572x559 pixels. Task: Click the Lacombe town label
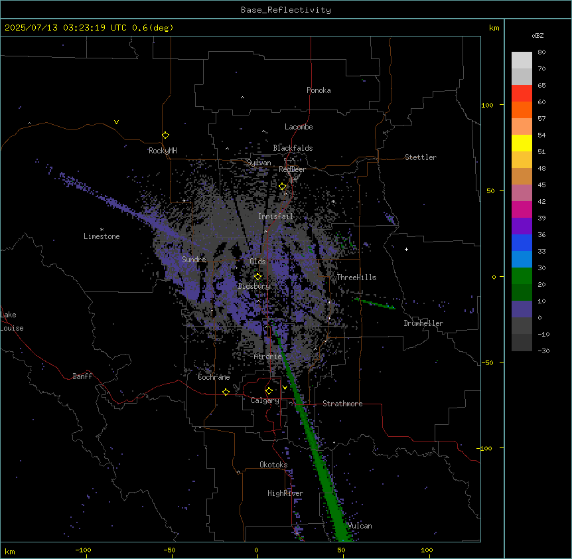click(x=299, y=127)
